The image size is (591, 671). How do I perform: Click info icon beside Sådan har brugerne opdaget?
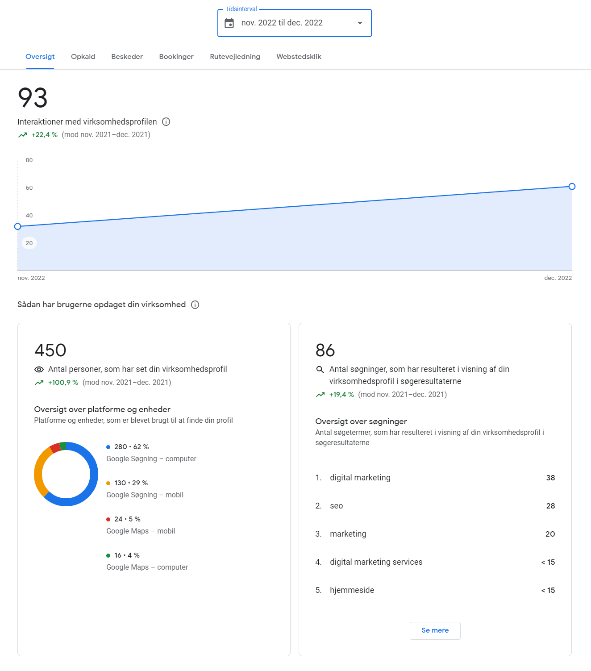point(195,304)
